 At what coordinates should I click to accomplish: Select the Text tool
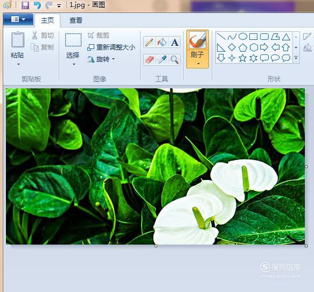tap(175, 42)
